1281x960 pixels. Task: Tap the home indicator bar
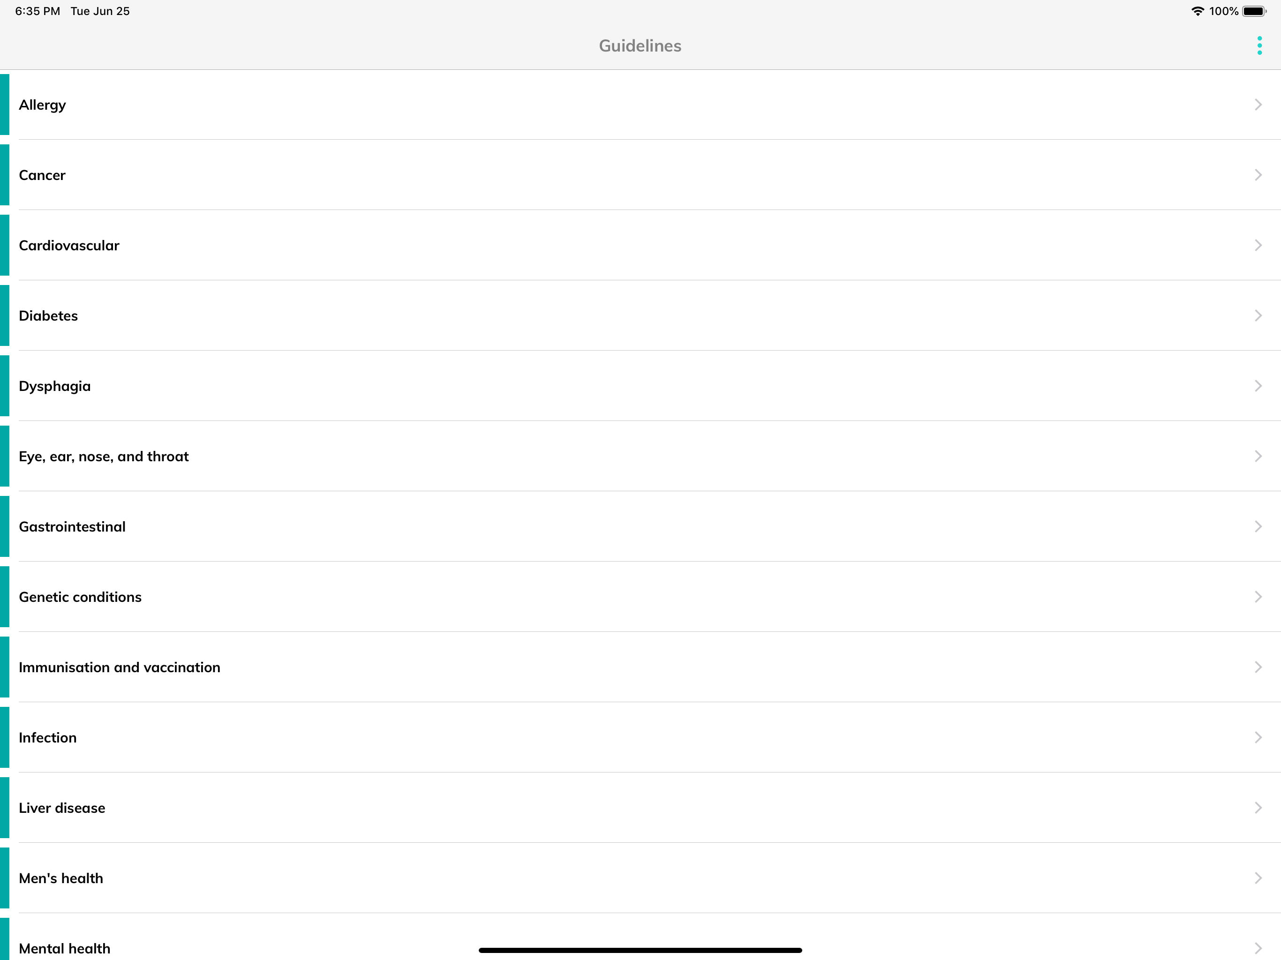(x=640, y=950)
